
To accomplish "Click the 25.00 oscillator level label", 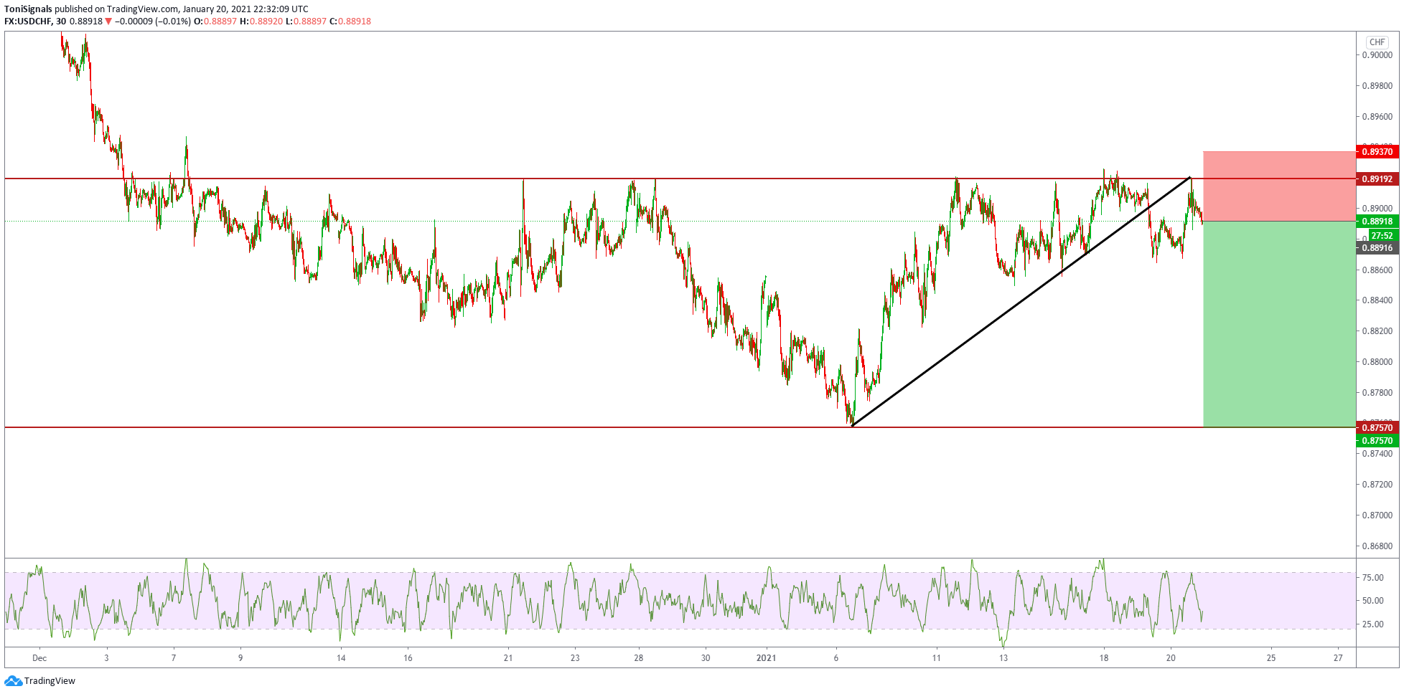I will pyautogui.click(x=1372, y=624).
